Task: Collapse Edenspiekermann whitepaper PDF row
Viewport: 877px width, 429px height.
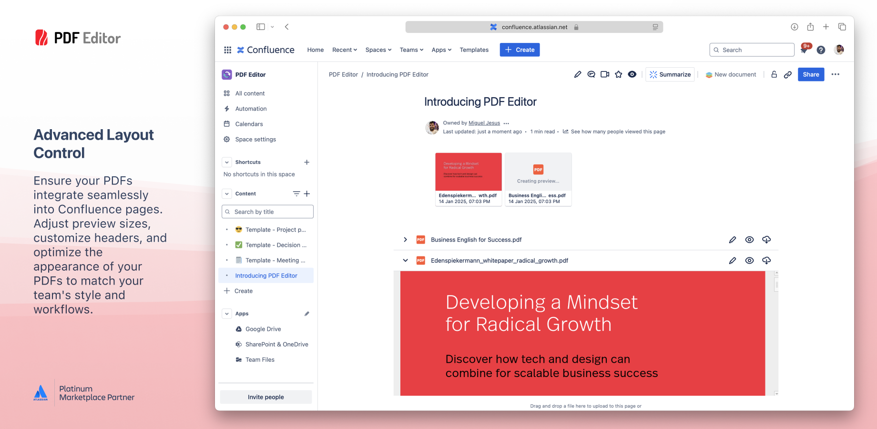Action: pos(405,261)
